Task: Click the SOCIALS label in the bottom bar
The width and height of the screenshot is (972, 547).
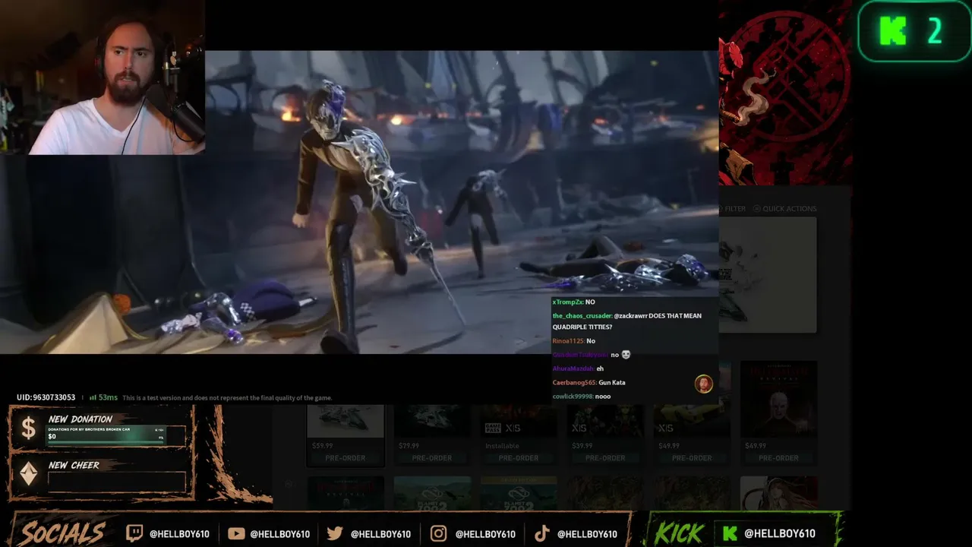Action: point(63,533)
